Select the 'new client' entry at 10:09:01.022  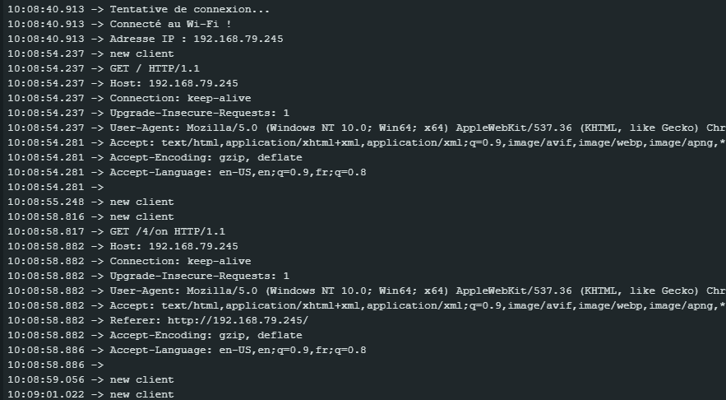tap(90, 394)
